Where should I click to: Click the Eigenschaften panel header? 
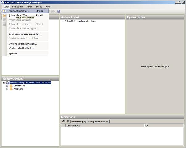pyautogui.click(x=155, y=17)
